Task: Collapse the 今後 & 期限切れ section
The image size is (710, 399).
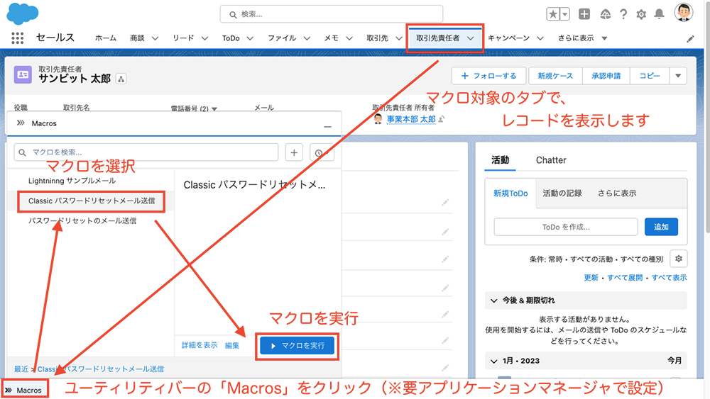Action: pyautogui.click(x=494, y=300)
